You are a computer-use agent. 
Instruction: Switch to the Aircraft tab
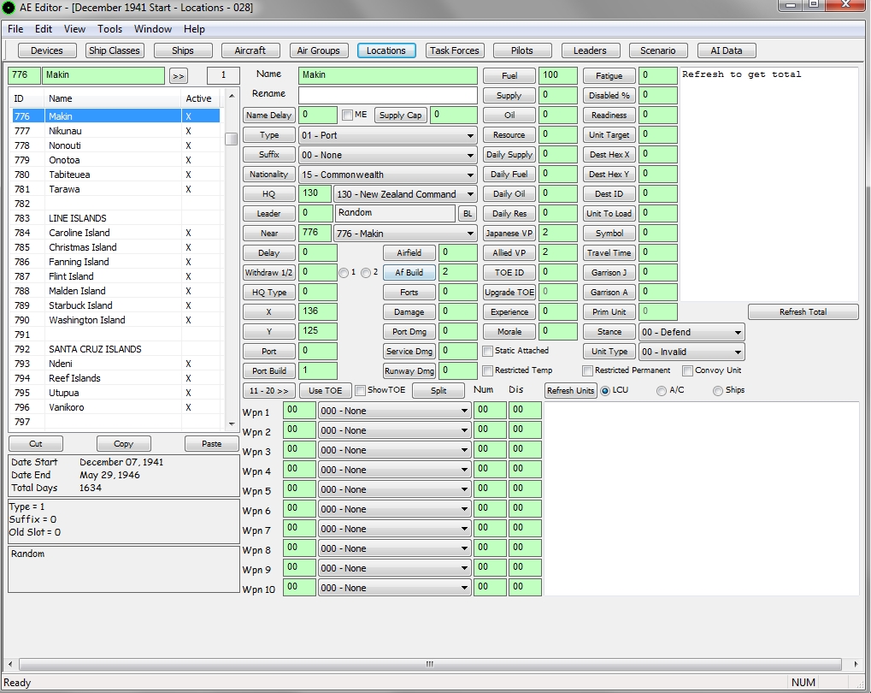pyautogui.click(x=250, y=50)
